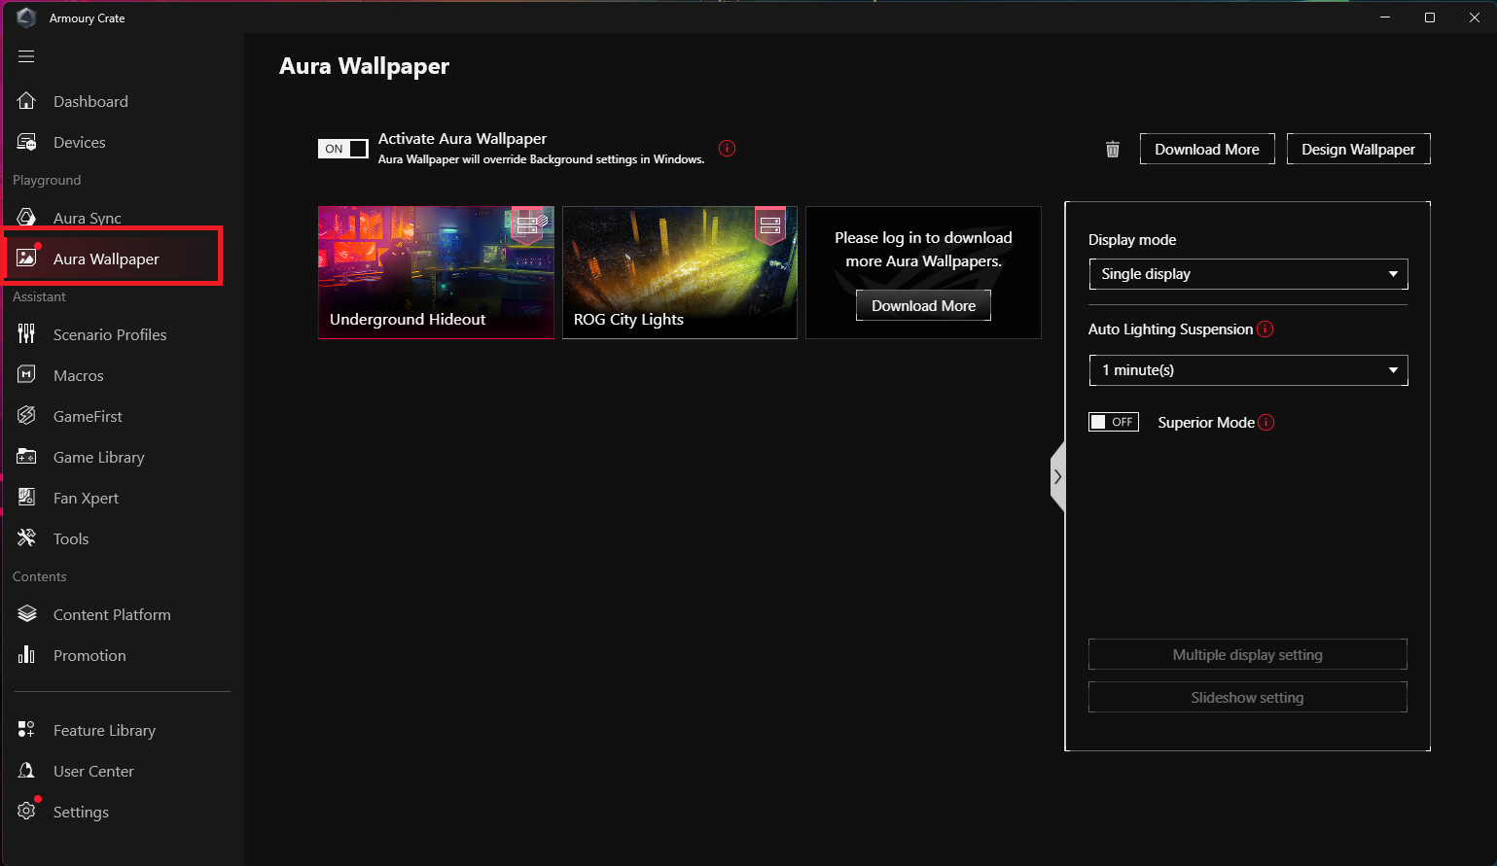The width and height of the screenshot is (1497, 866).
Task: Click badge icon on Underground Hideout thumbnail
Action: tap(527, 225)
